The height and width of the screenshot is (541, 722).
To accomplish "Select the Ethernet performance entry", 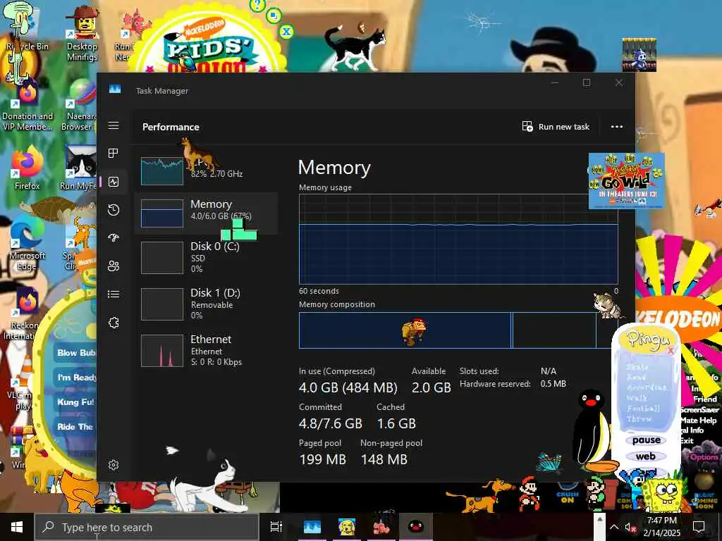I will pyautogui.click(x=206, y=351).
